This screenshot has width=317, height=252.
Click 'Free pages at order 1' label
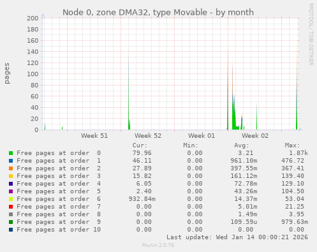click(x=59, y=161)
